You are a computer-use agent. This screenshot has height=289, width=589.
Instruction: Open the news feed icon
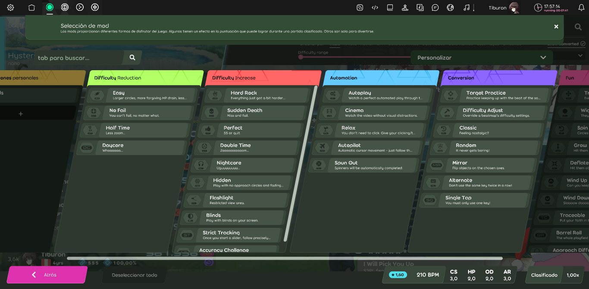(x=360, y=7)
